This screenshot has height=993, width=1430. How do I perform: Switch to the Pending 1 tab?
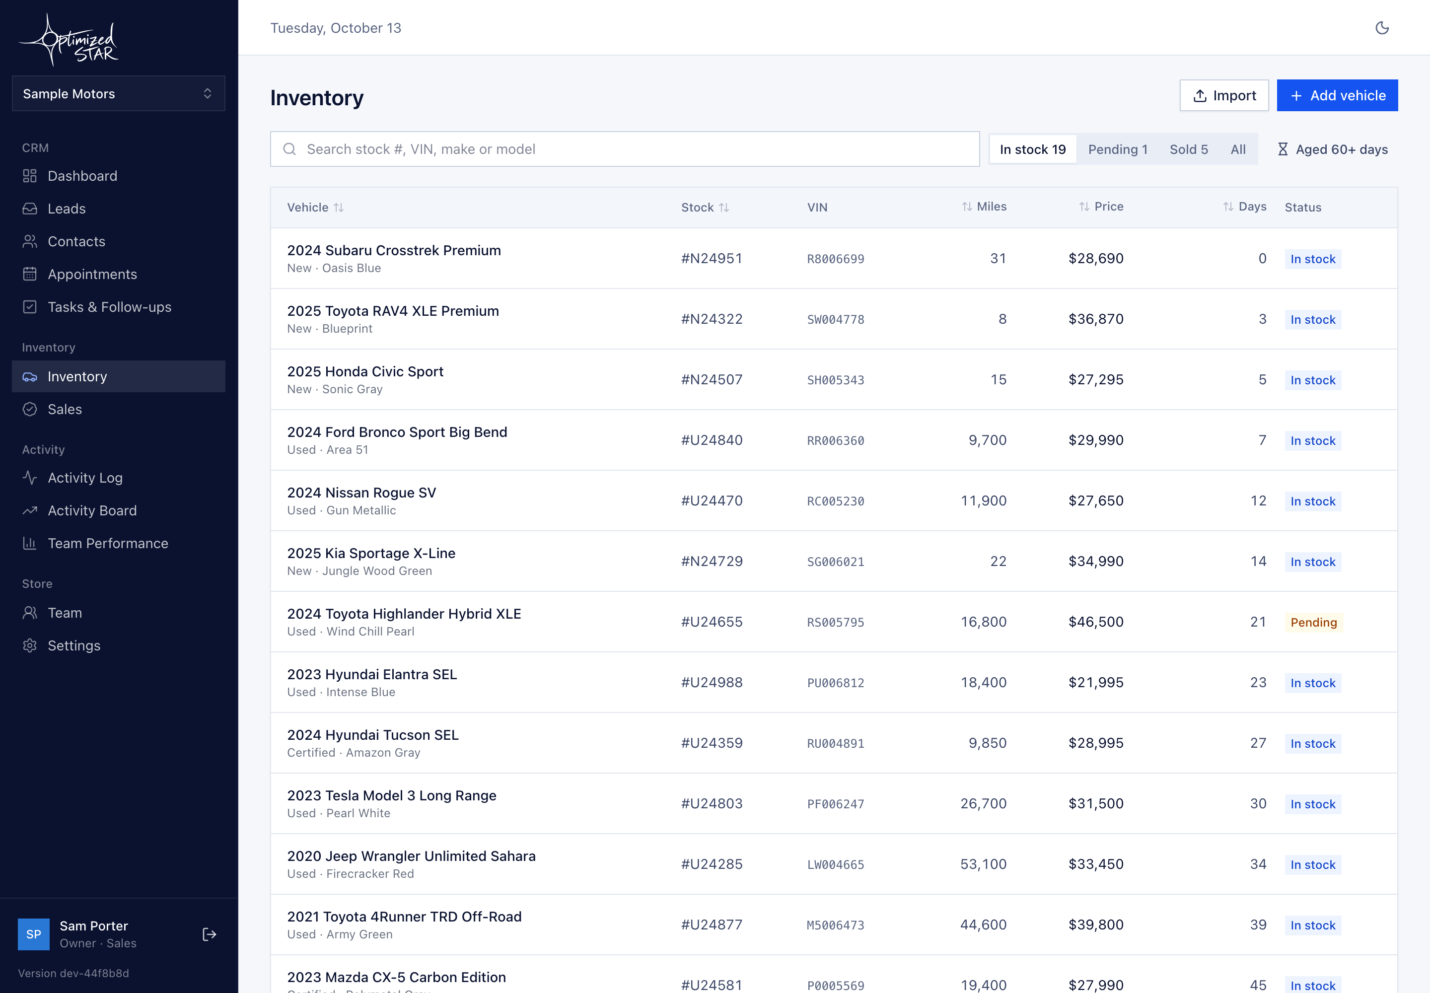[x=1118, y=149]
